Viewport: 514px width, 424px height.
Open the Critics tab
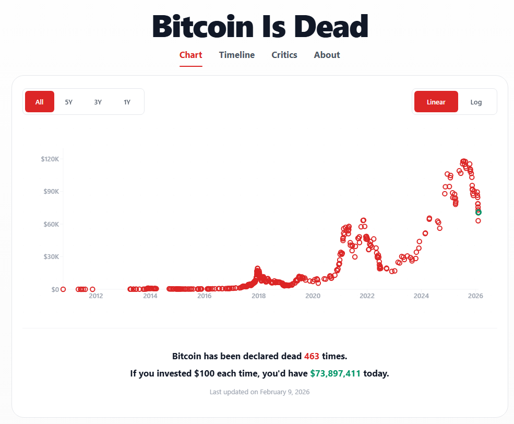(284, 55)
